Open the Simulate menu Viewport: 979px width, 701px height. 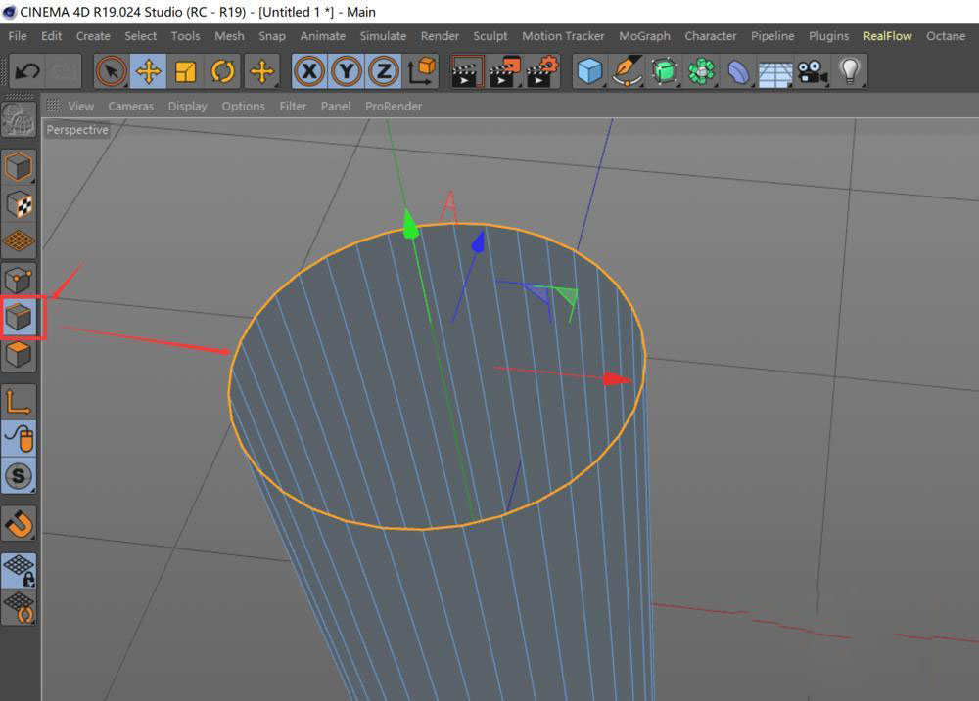point(383,36)
